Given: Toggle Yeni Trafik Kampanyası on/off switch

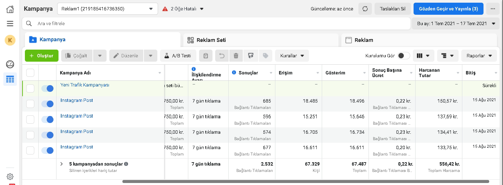Looking at the screenshot, I should click(x=47, y=88).
